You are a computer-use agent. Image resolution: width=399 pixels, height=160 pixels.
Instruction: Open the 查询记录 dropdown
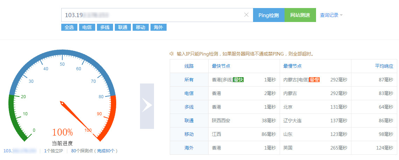point(331,15)
